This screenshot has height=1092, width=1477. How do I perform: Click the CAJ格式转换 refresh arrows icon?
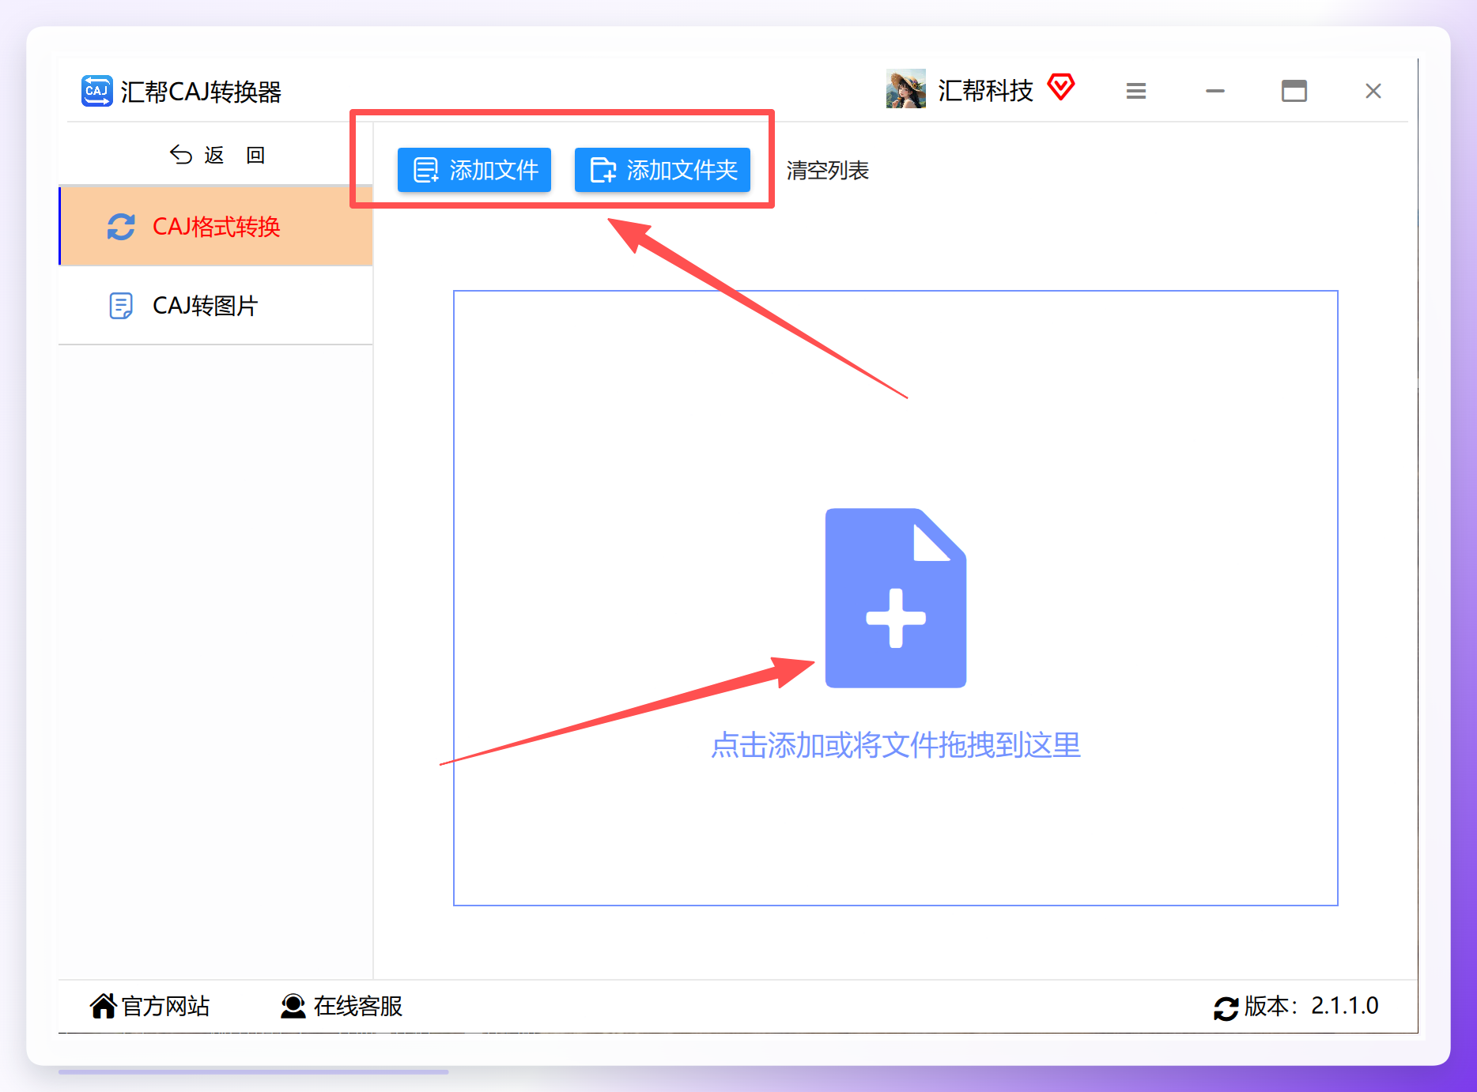point(121,227)
